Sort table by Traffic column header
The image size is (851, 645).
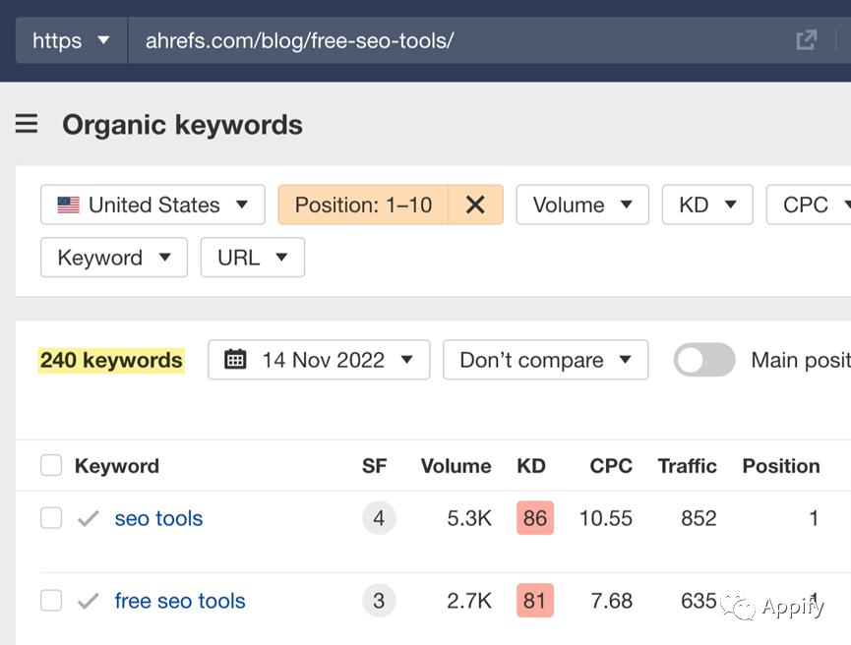[687, 466]
